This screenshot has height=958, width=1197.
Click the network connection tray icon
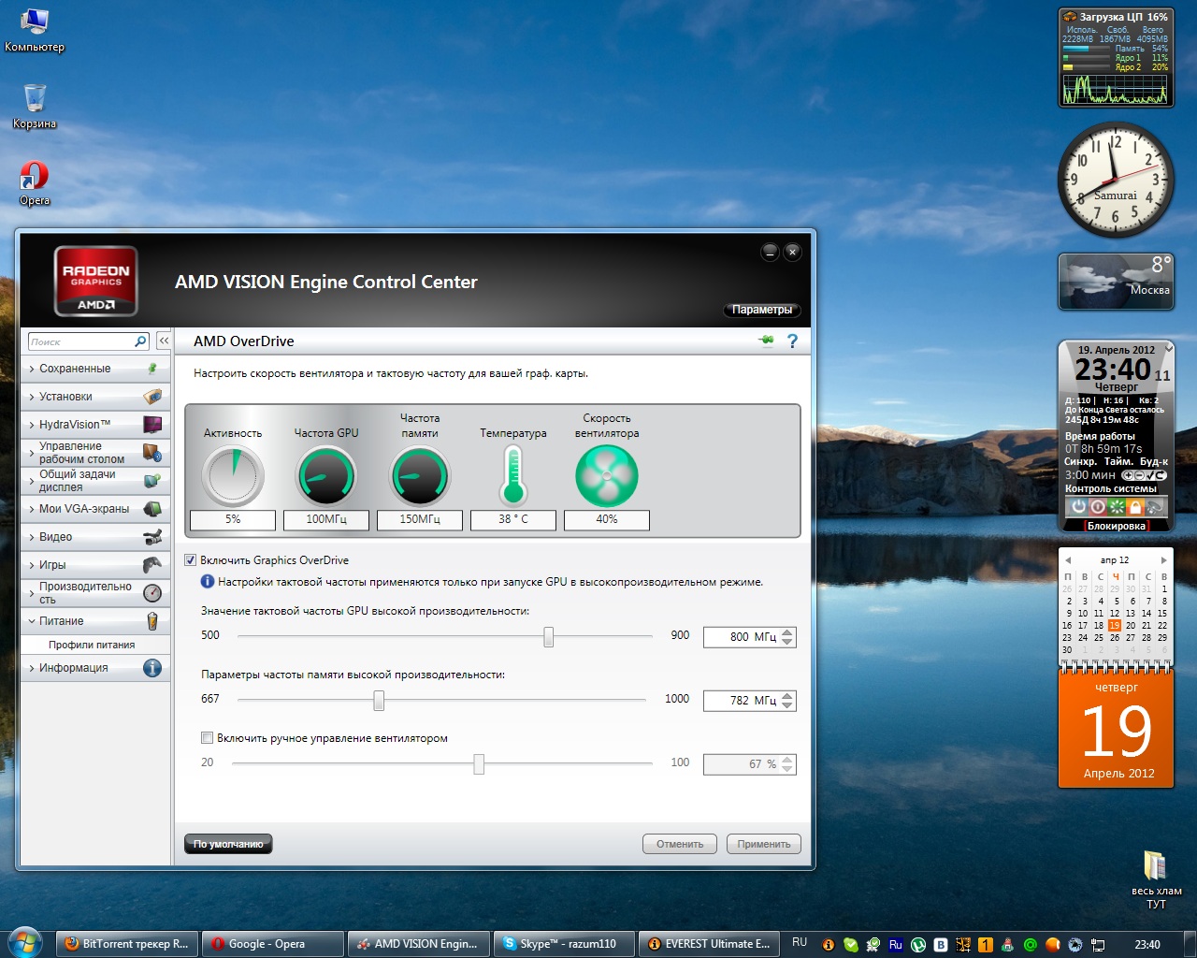(x=1098, y=945)
